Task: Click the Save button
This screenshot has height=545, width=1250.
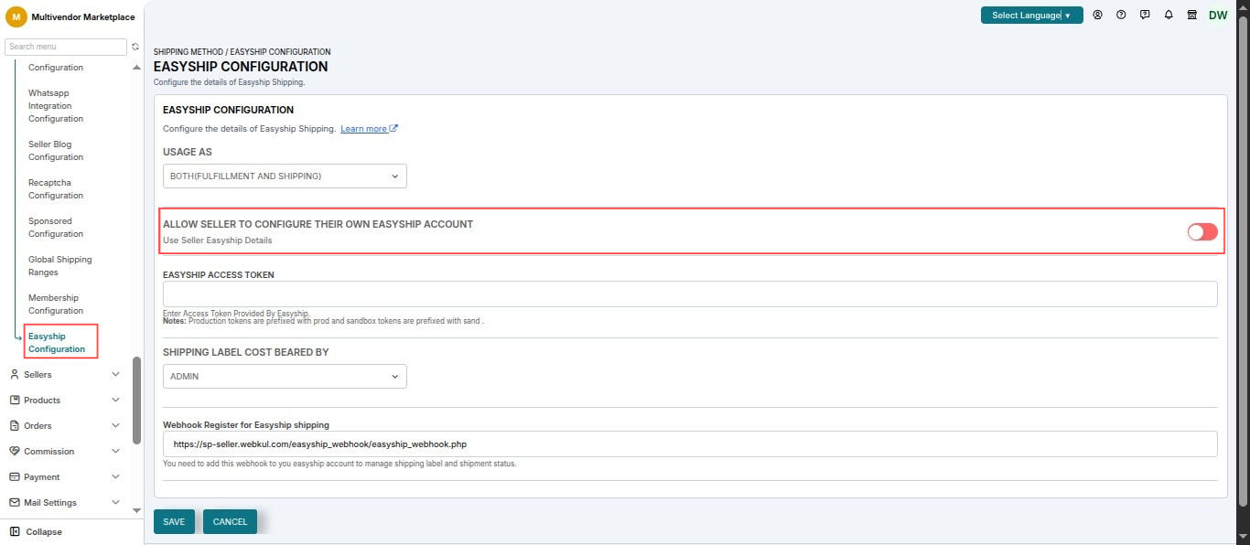Action: 174,521
